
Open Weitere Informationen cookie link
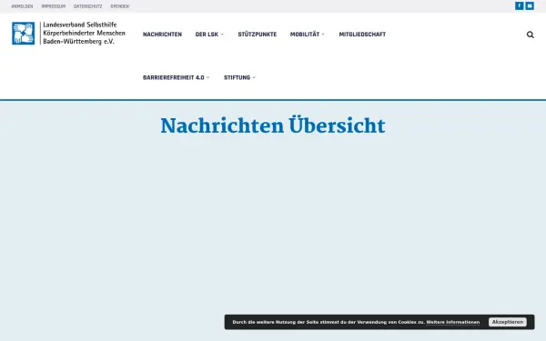[x=452, y=322]
